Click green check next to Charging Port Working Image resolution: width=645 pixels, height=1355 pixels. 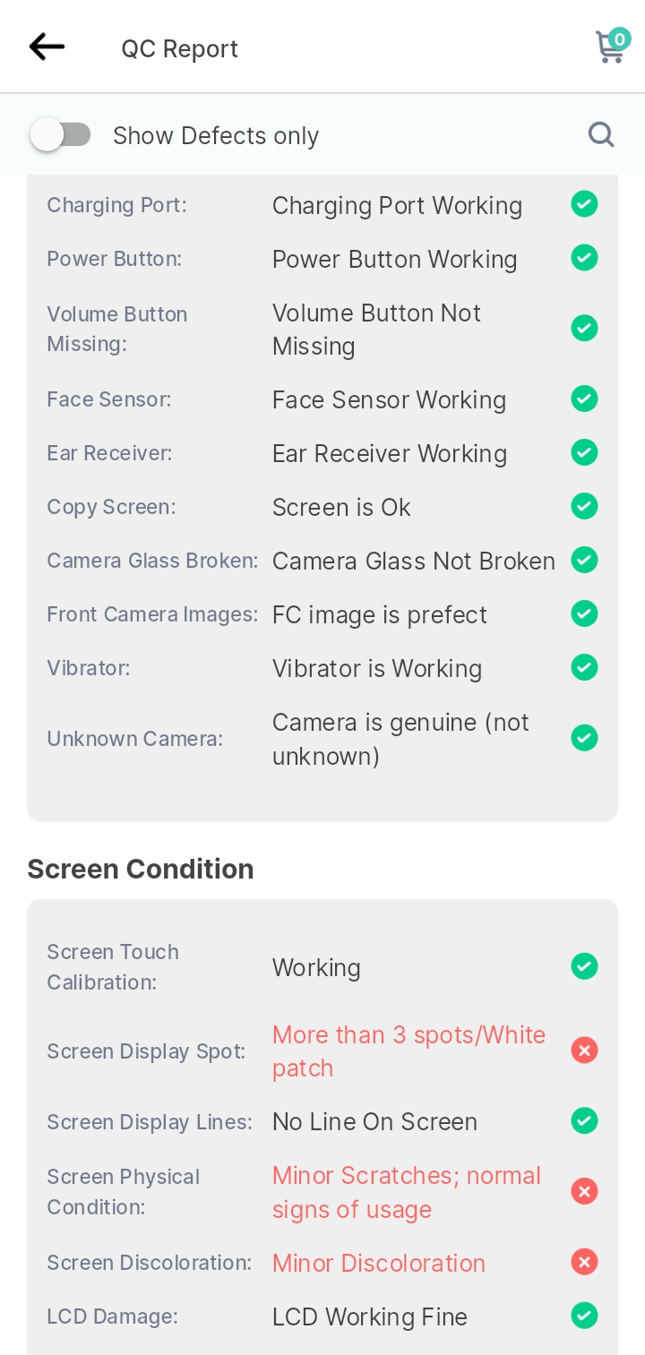tap(584, 204)
